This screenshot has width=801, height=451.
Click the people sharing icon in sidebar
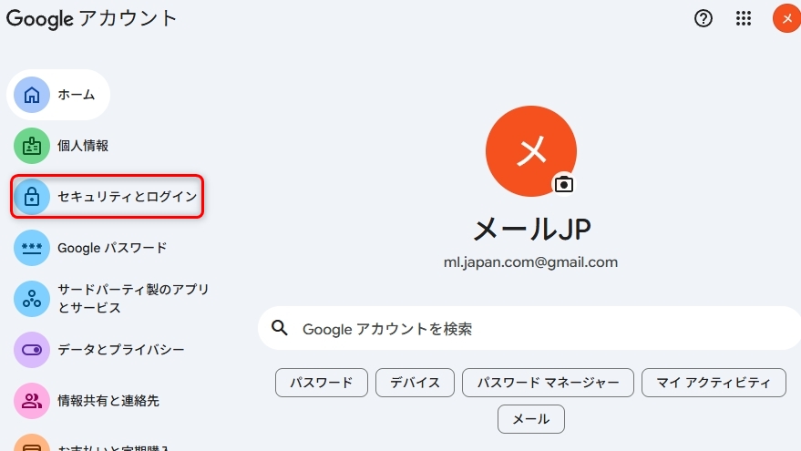coord(32,401)
